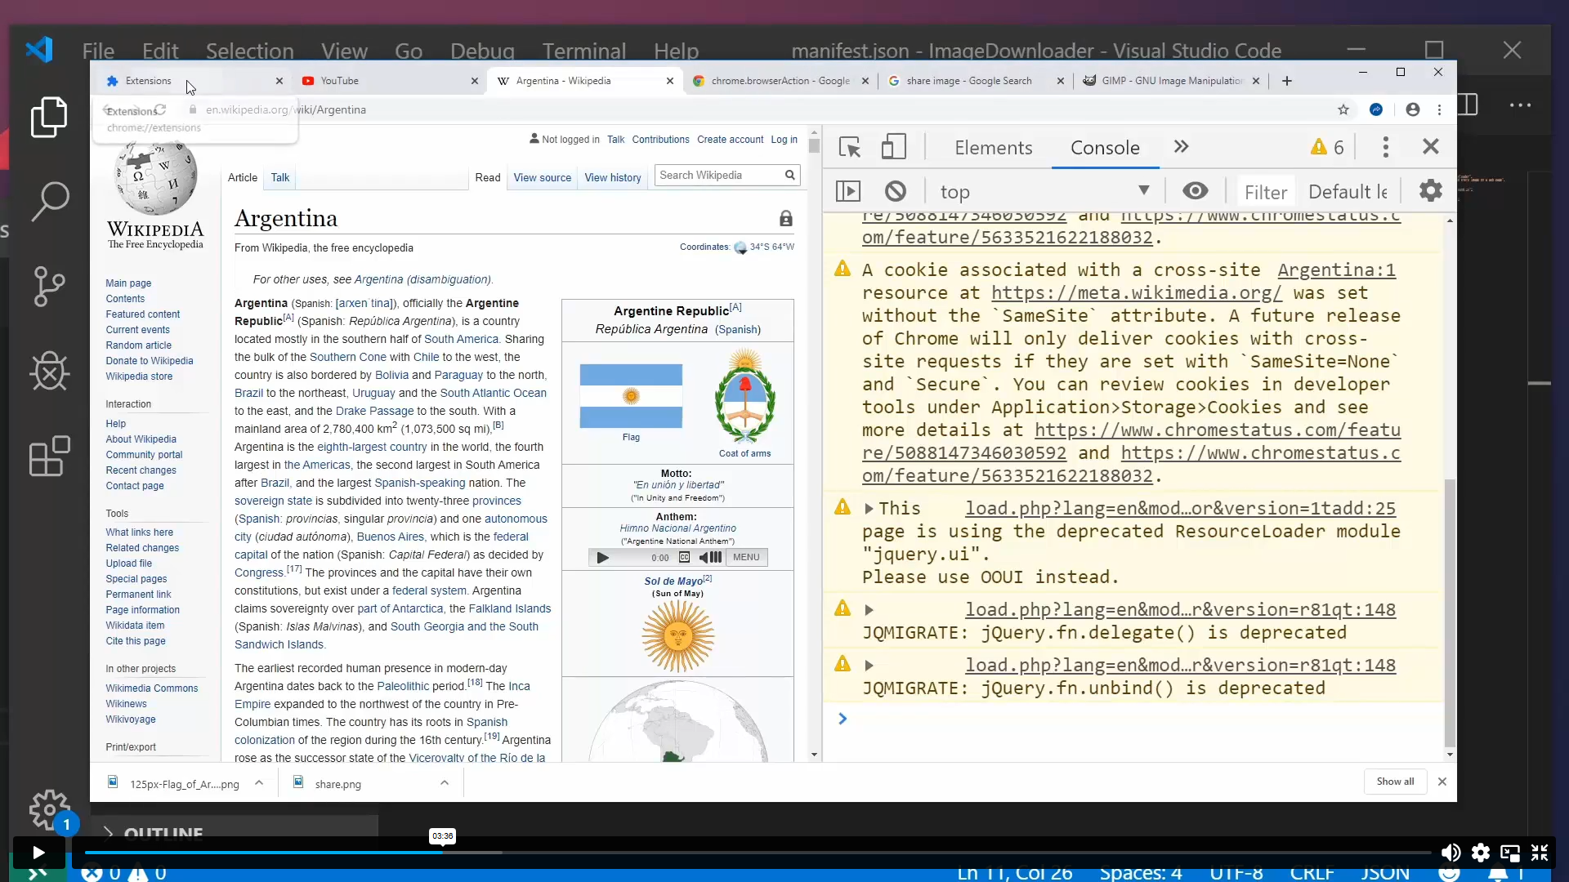Open VS Code Explorer sidebar icon

coord(49,117)
